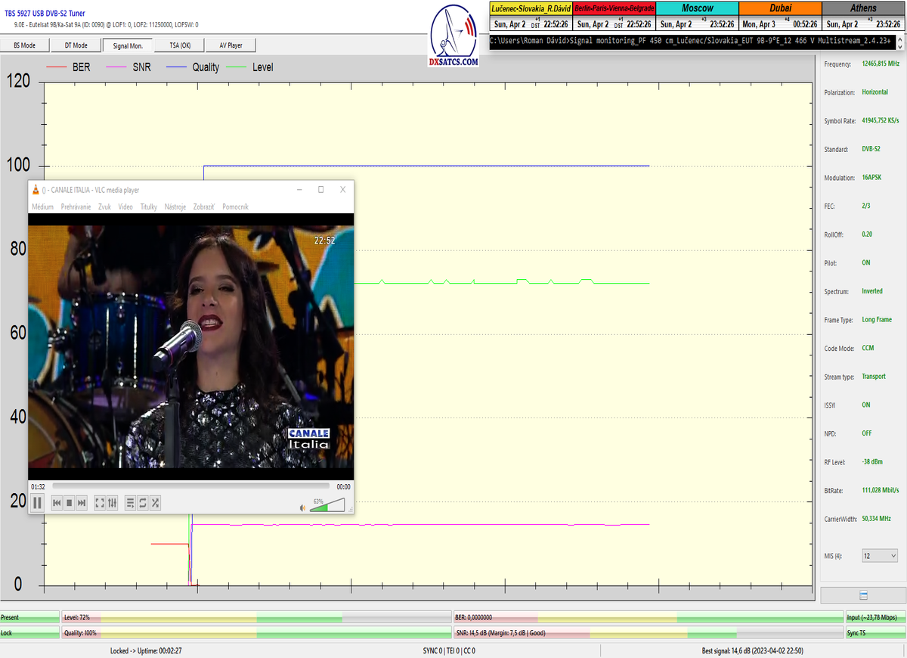Click the TSA (OK) button
907x658 pixels.
[x=180, y=45]
